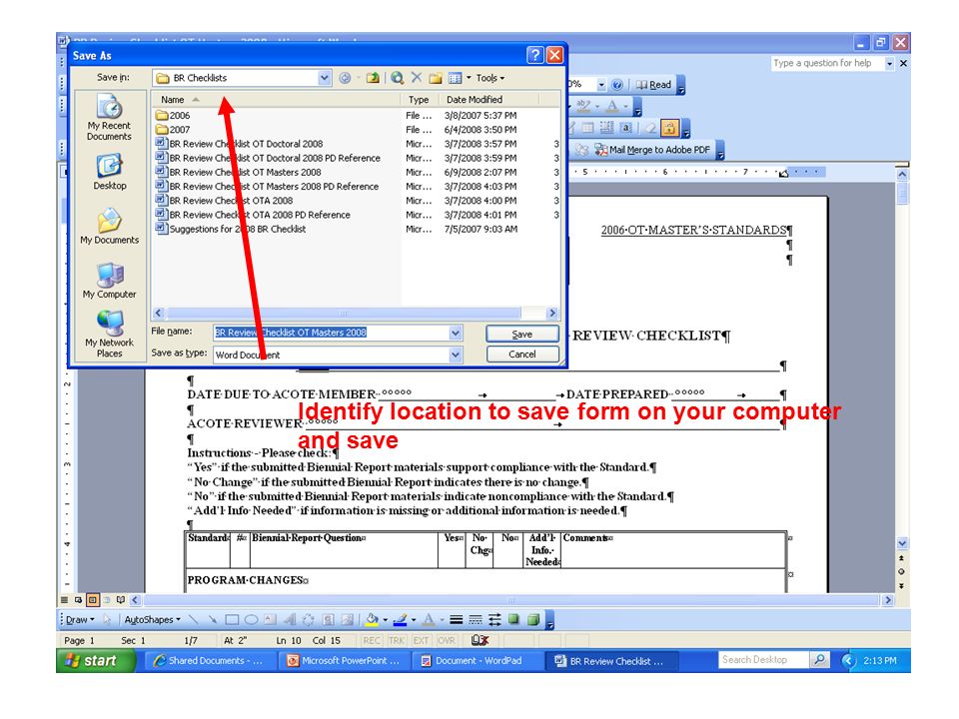Toggle OVR overtype mode in status bar
Image resolution: width=959 pixels, height=719 pixels.
pos(447,640)
